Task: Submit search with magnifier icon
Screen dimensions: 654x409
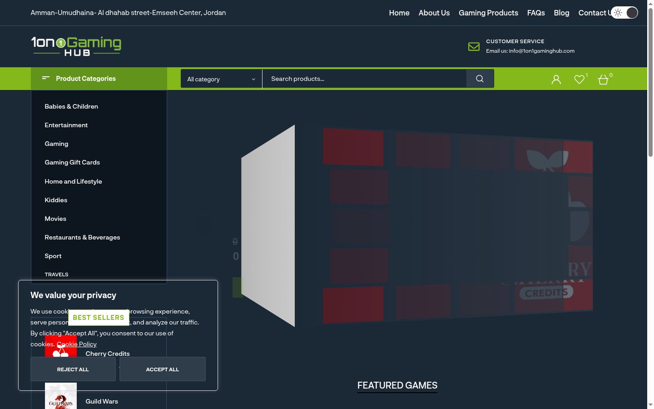Action: point(480,79)
